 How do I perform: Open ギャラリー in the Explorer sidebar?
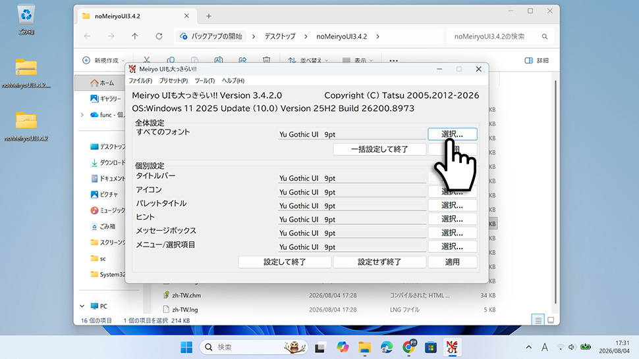tap(105, 99)
